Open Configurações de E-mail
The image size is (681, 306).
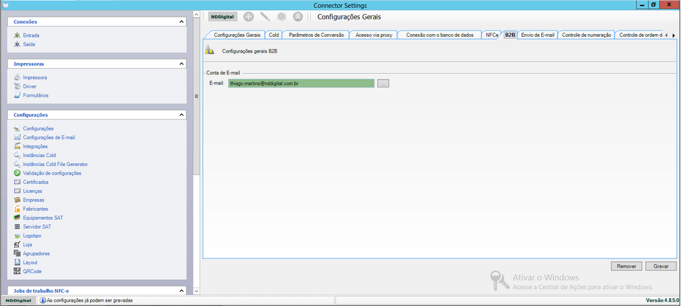click(x=49, y=137)
